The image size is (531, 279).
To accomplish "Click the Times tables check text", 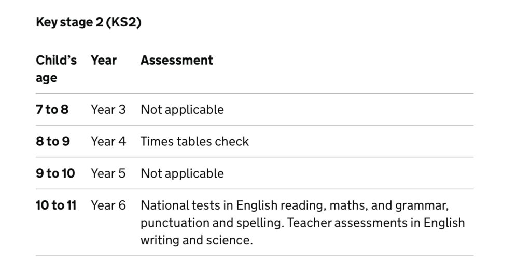I will 194,142.
